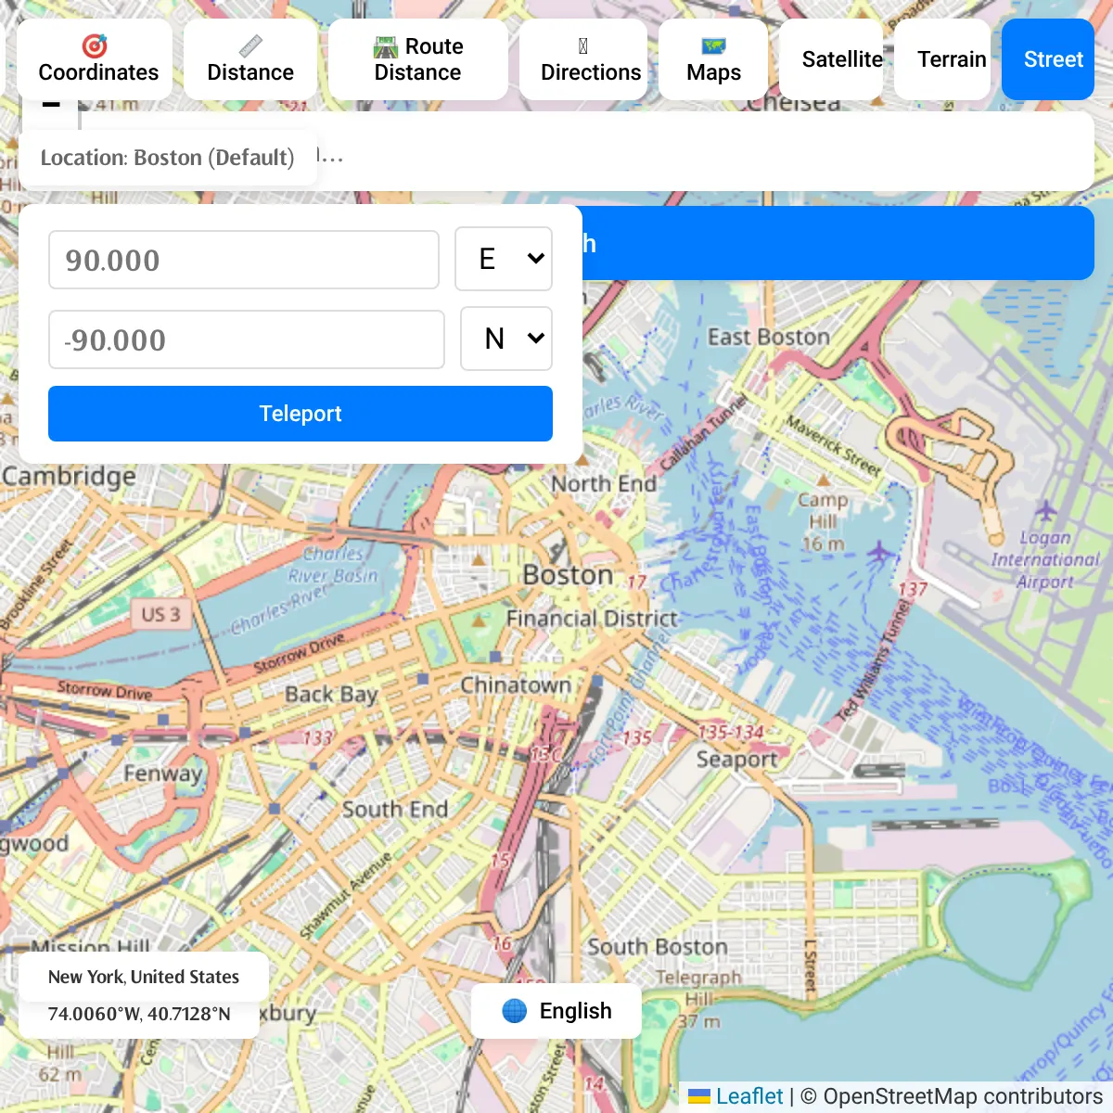Click the 74.0060°W, 40.7128°N coordinates
This screenshot has height=1113, width=1113.
point(139,1014)
